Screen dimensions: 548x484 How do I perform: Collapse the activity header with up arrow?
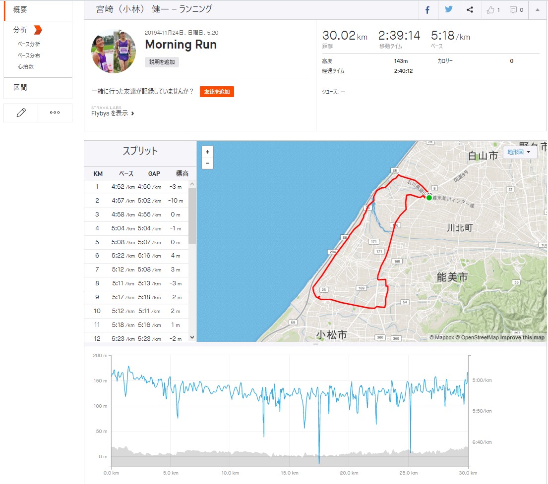[538, 10]
